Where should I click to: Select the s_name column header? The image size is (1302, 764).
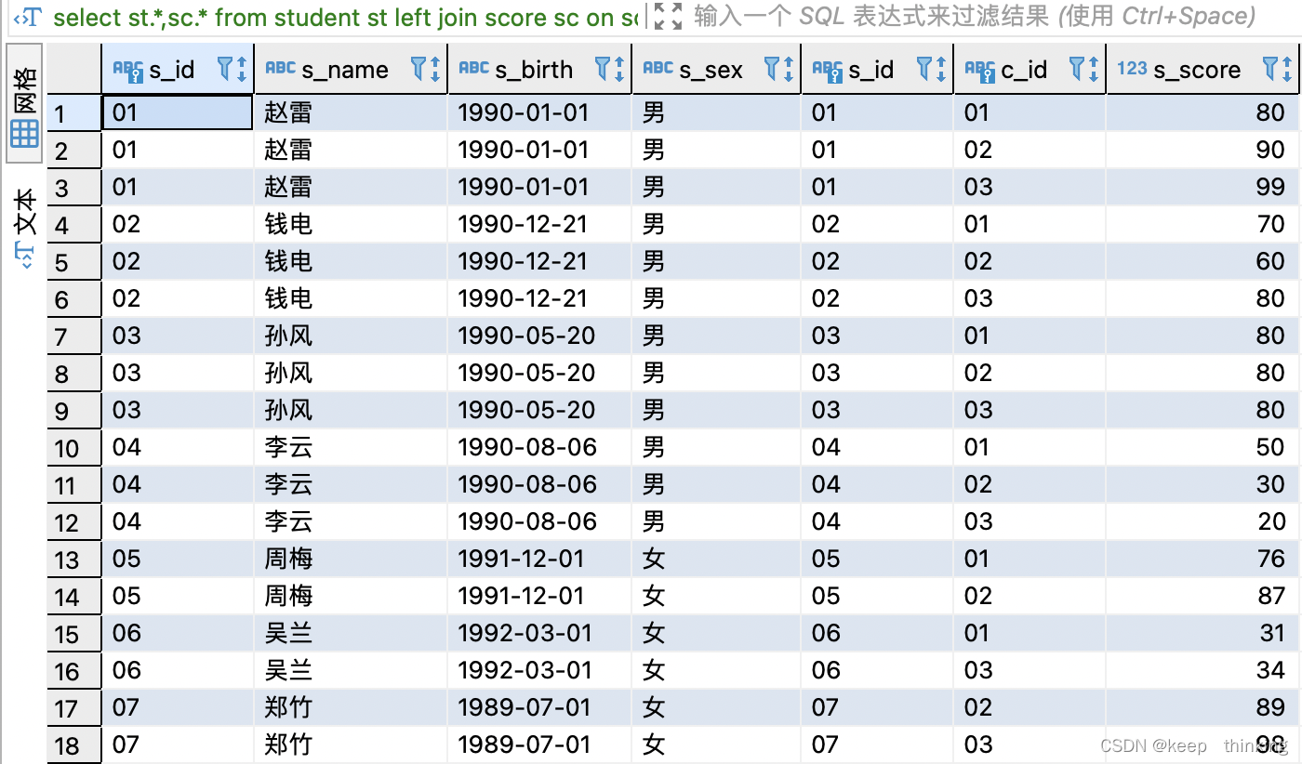[x=351, y=69]
